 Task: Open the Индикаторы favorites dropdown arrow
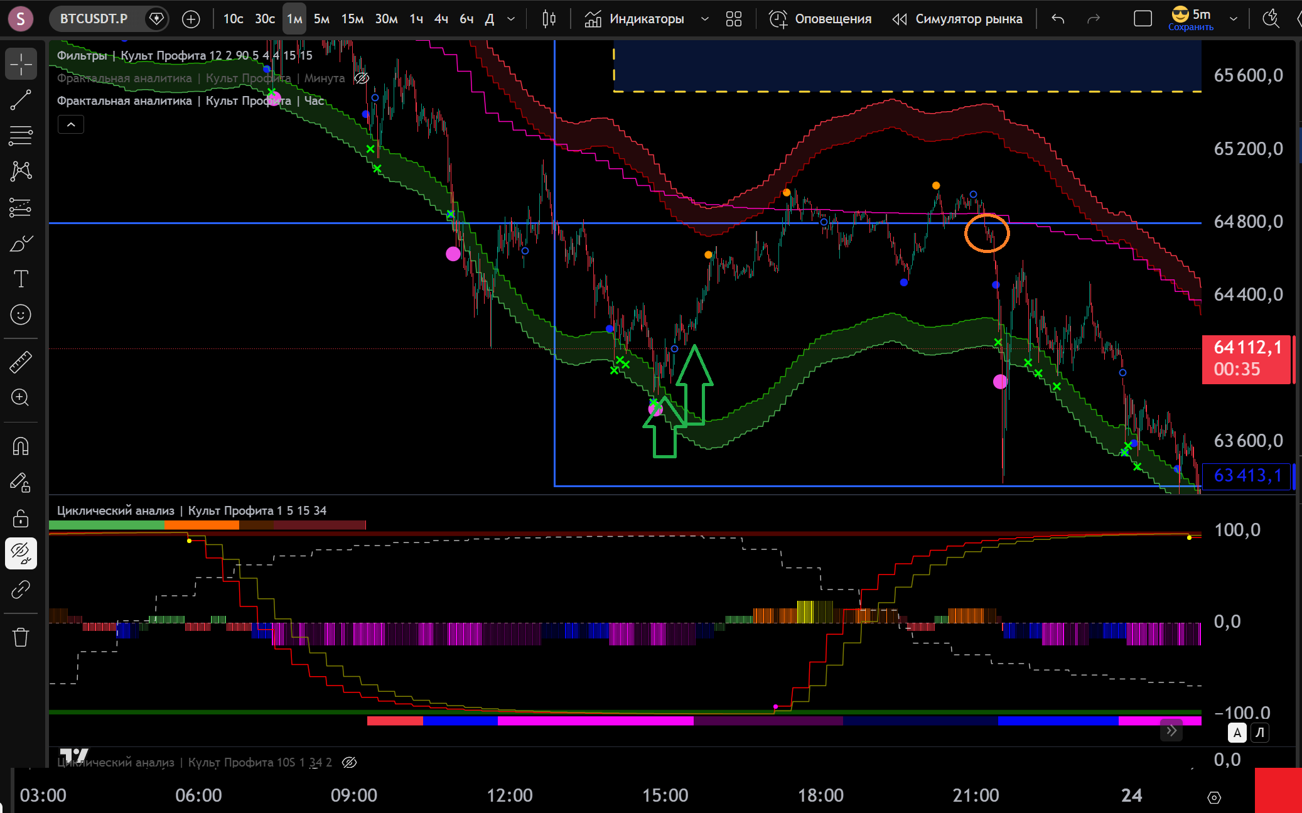(x=704, y=19)
